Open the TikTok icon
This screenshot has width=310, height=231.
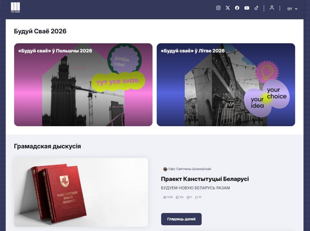pos(256,8)
